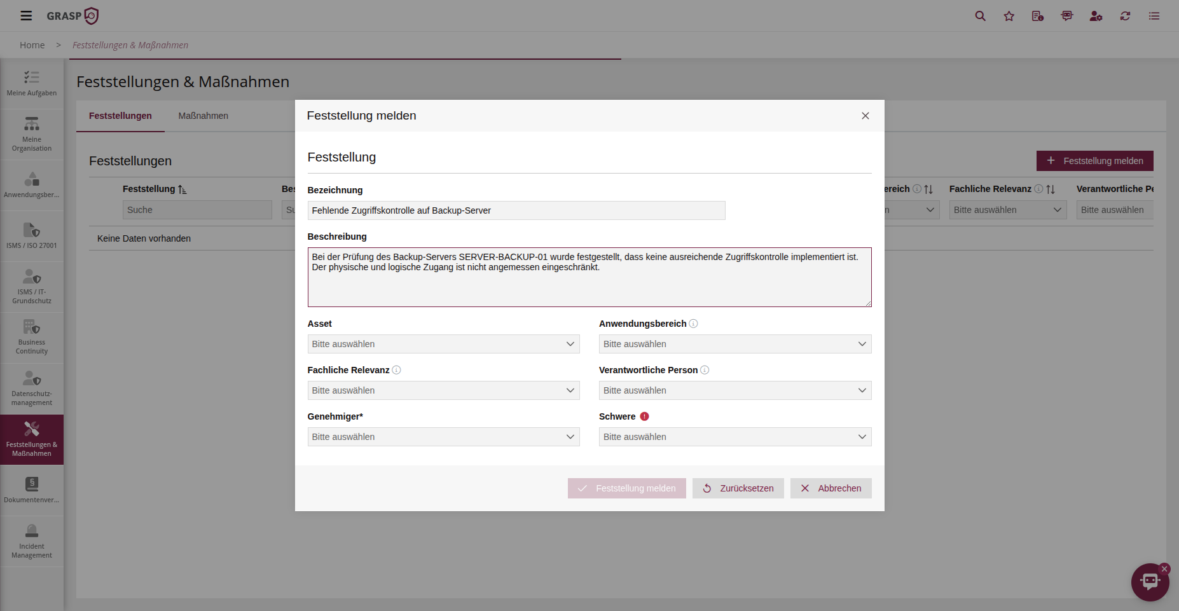Click the refresh sync icon in header
The image size is (1179, 611).
point(1125,16)
